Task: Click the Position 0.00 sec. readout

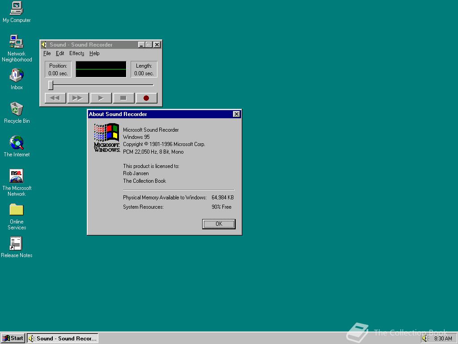Action: point(58,69)
